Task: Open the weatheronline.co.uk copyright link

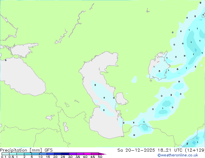Action: [178, 155]
